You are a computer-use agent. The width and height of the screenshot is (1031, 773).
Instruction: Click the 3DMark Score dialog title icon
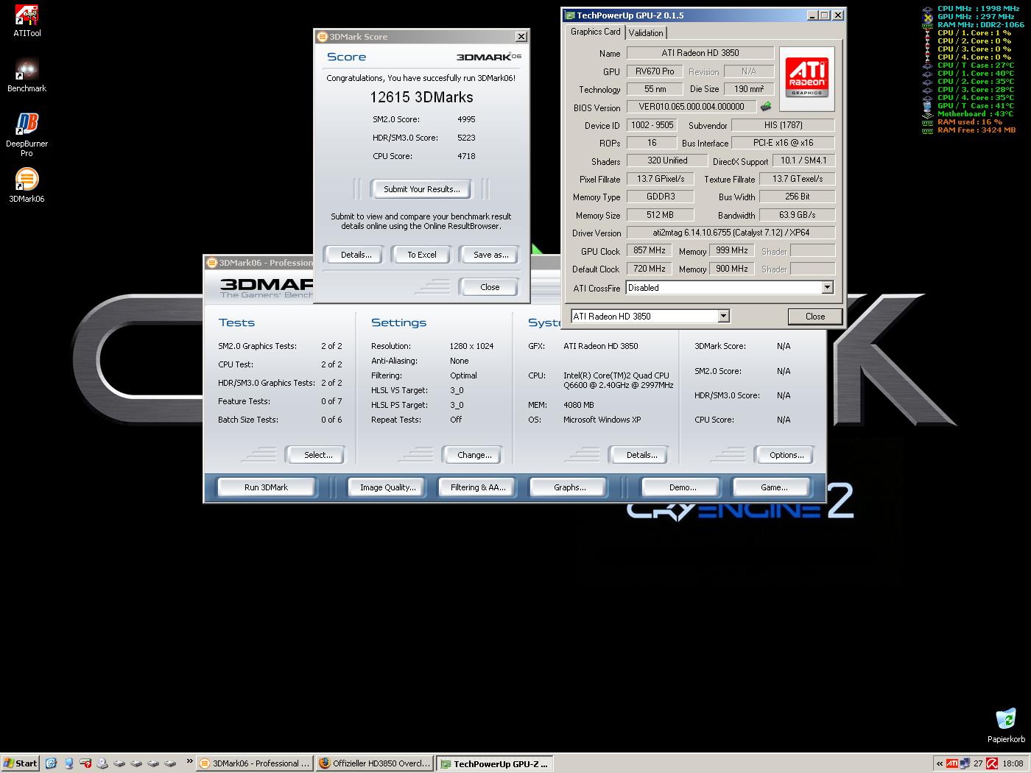pos(323,37)
